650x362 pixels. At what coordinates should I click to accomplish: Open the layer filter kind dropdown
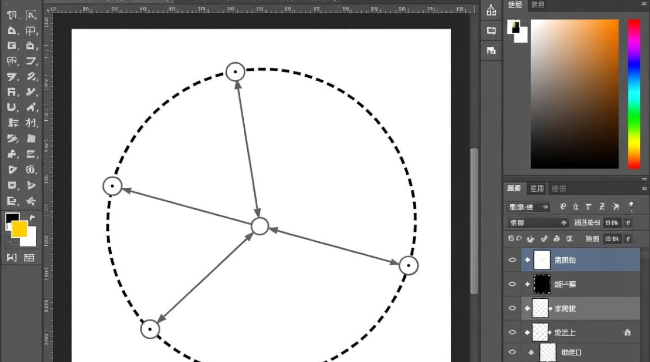(x=529, y=207)
